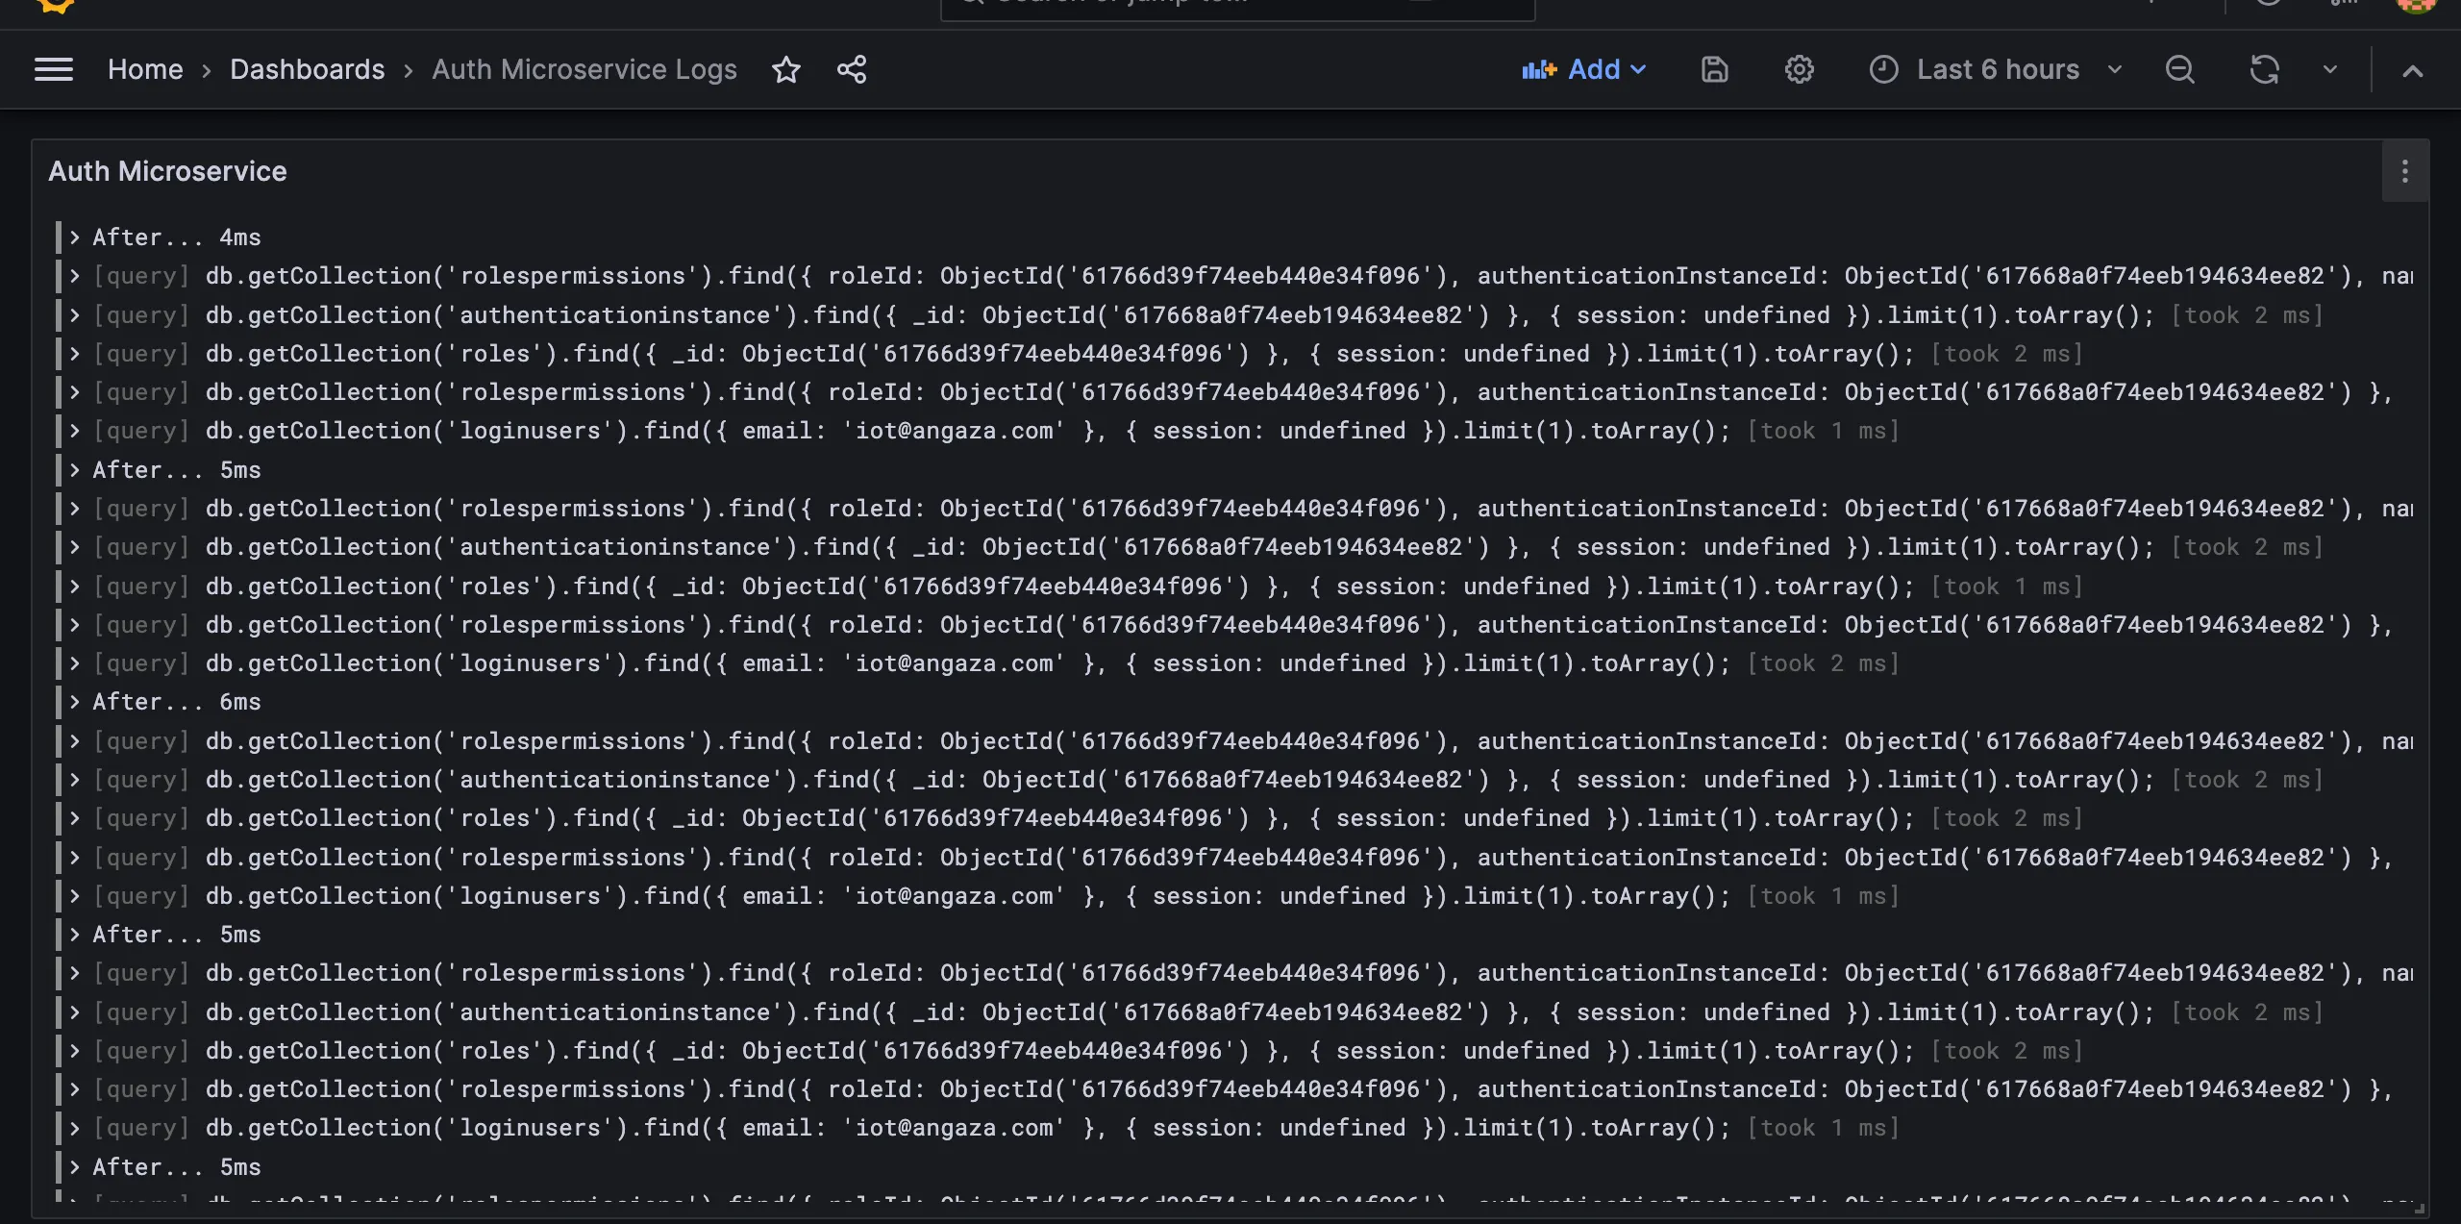Open dashboard settings gear
The width and height of the screenshot is (2461, 1224).
[1799, 69]
